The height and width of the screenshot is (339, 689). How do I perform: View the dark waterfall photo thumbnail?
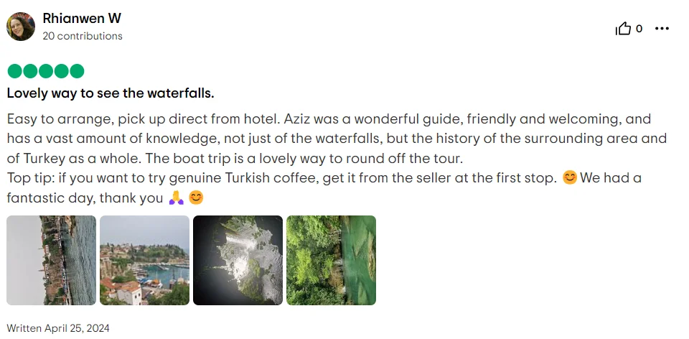tap(238, 260)
